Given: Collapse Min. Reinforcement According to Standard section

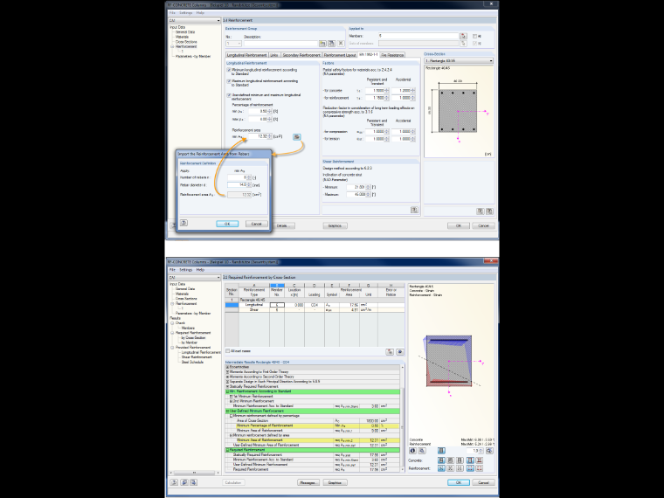Looking at the screenshot, I should point(227,391).
